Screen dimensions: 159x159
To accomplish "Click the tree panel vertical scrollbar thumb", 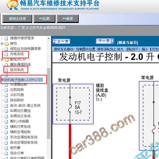I will pyautogui.click(x=49, y=104).
